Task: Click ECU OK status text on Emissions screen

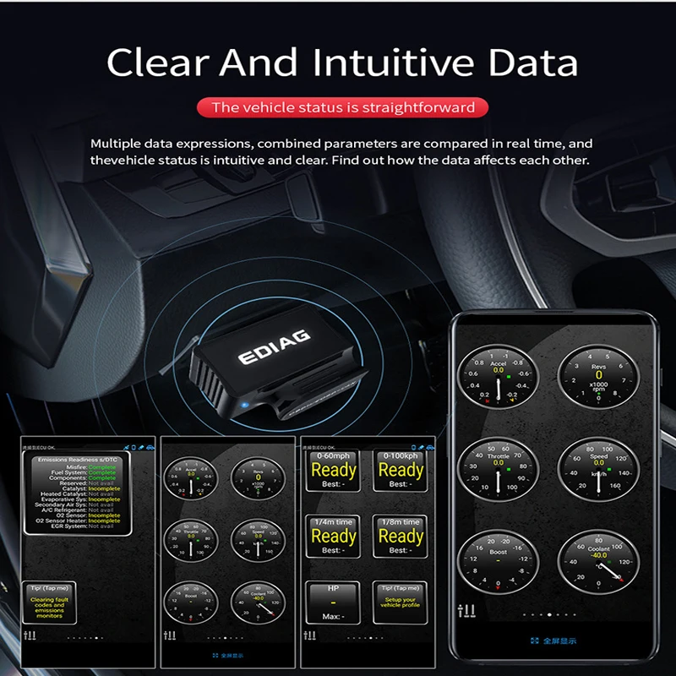Action: (x=39, y=448)
